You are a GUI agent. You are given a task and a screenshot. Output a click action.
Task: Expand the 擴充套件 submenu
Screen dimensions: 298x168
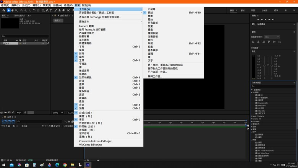[x=109, y=22]
